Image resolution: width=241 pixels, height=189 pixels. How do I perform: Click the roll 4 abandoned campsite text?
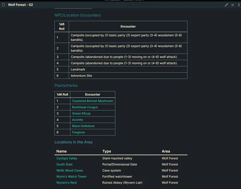point(124,63)
